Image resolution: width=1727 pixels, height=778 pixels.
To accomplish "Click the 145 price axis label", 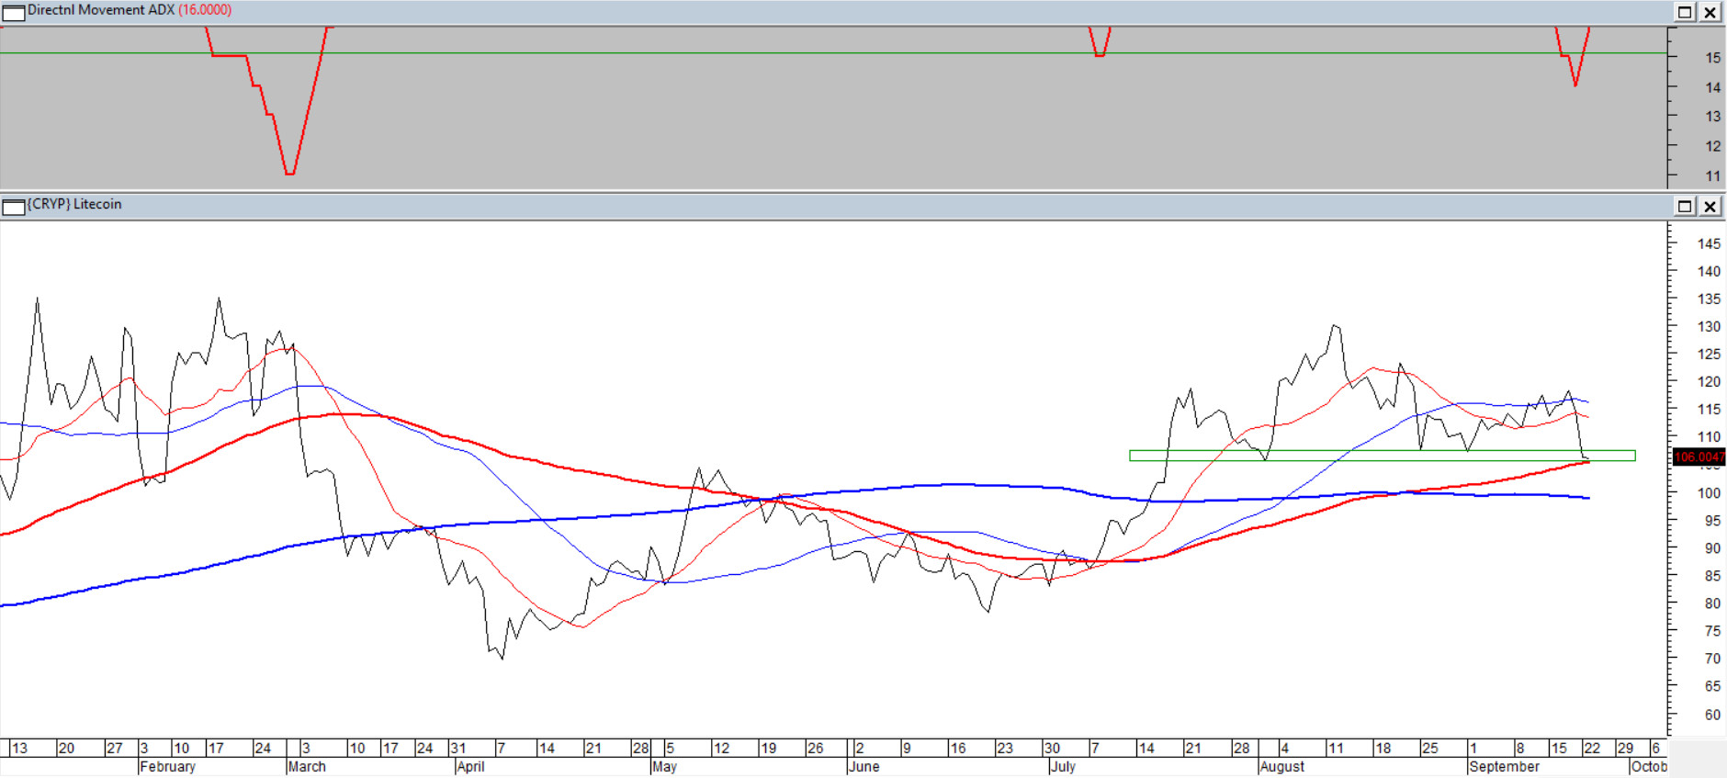I will pyautogui.click(x=1709, y=244).
